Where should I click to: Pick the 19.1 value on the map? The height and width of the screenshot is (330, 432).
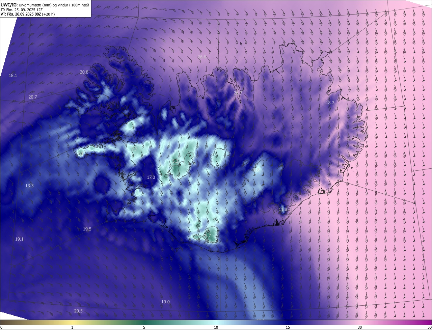pos(19,239)
